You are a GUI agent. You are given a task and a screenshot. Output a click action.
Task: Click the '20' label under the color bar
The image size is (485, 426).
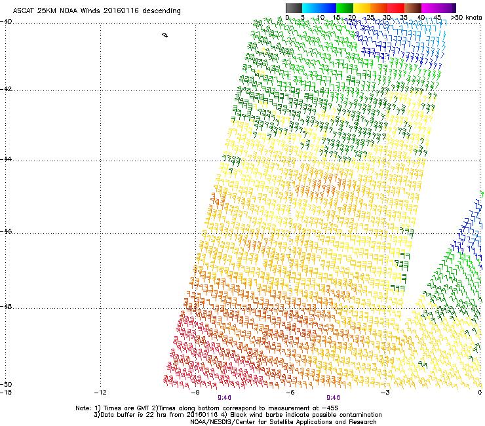(x=353, y=18)
